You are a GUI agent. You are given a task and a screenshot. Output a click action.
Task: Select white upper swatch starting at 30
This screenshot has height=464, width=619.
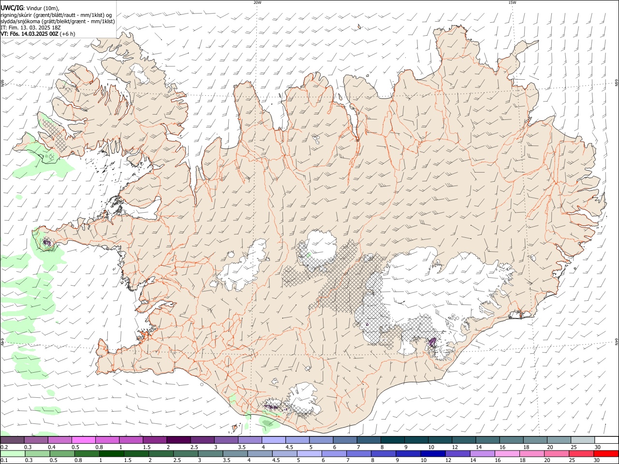pos(605,440)
